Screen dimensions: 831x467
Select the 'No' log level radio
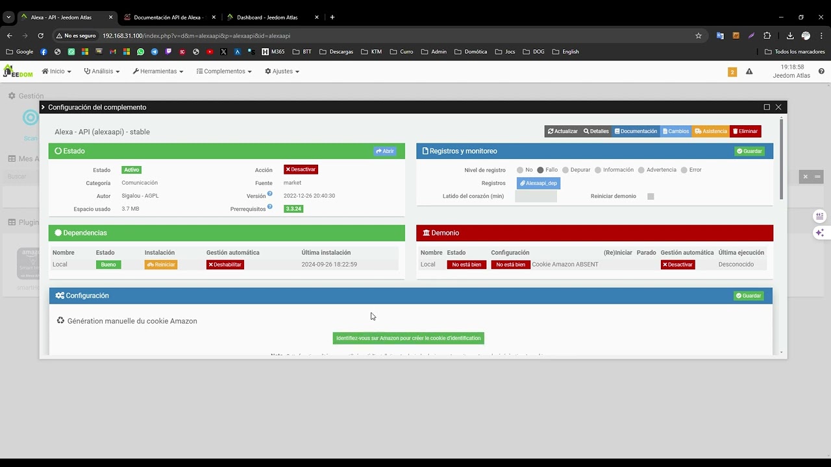click(520, 170)
